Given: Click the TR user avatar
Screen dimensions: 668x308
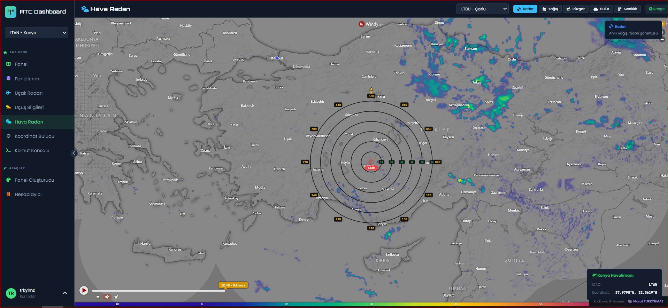Looking at the screenshot, I should click(11, 293).
